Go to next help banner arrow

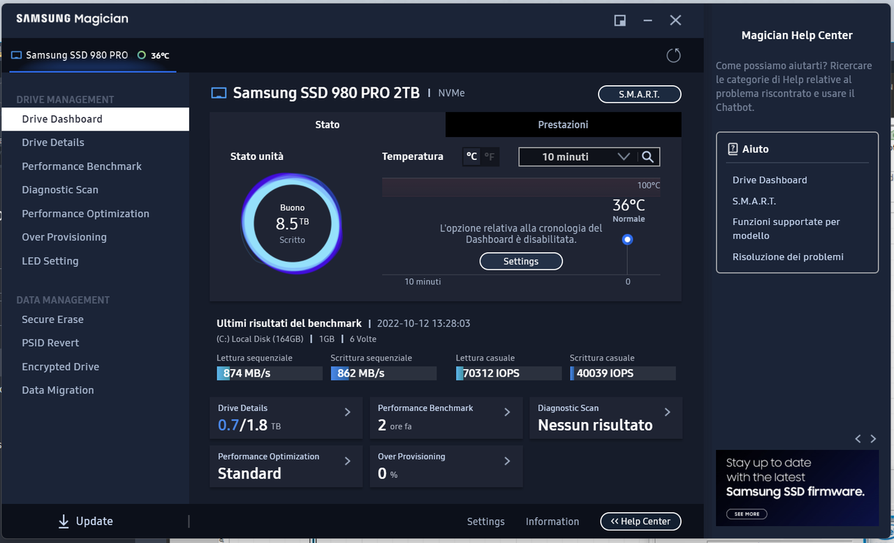pyautogui.click(x=873, y=439)
